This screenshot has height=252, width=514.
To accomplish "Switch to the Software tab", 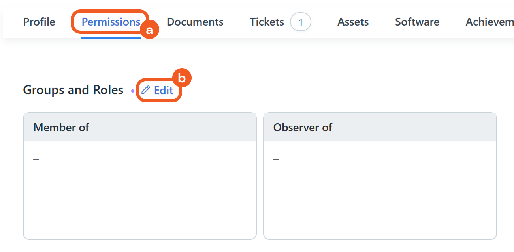I will pyautogui.click(x=417, y=22).
